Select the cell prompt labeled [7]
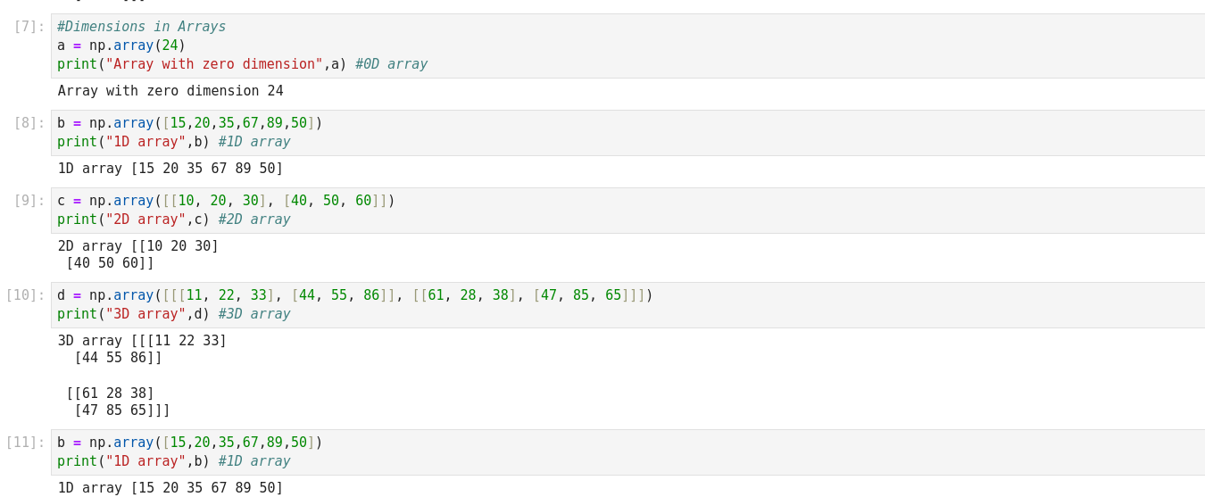Image resolution: width=1205 pixels, height=497 pixels. point(29,27)
